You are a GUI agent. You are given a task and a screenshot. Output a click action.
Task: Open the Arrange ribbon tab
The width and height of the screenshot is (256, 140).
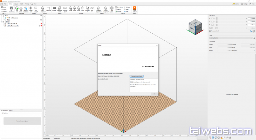27,4
